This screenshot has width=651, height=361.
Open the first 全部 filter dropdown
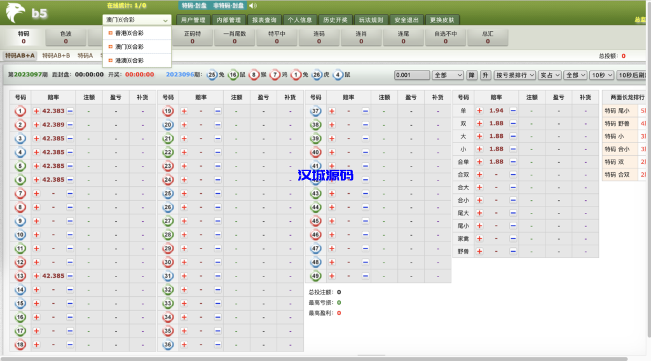[448, 75]
